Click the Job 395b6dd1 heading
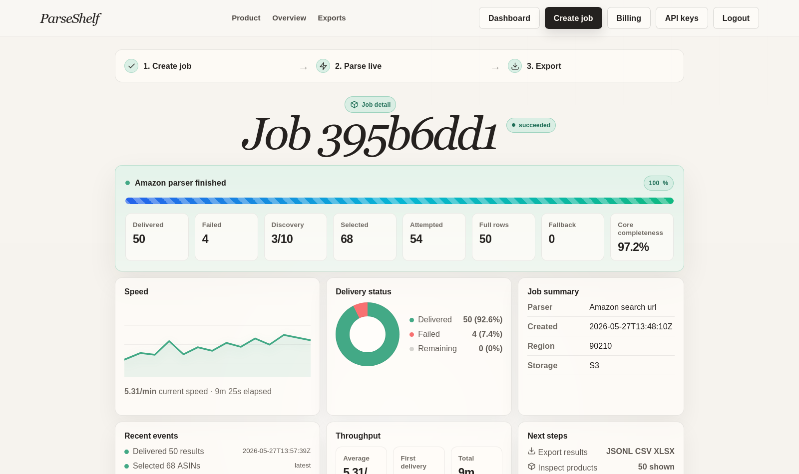This screenshot has height=474, width=799. (370, 135)
